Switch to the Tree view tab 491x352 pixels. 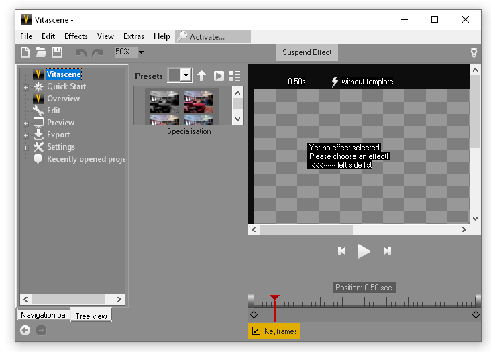91,316
